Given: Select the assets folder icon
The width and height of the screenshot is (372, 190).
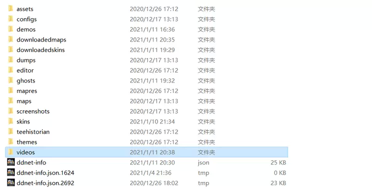Looking at the screenshot, I should click(11, 9).
